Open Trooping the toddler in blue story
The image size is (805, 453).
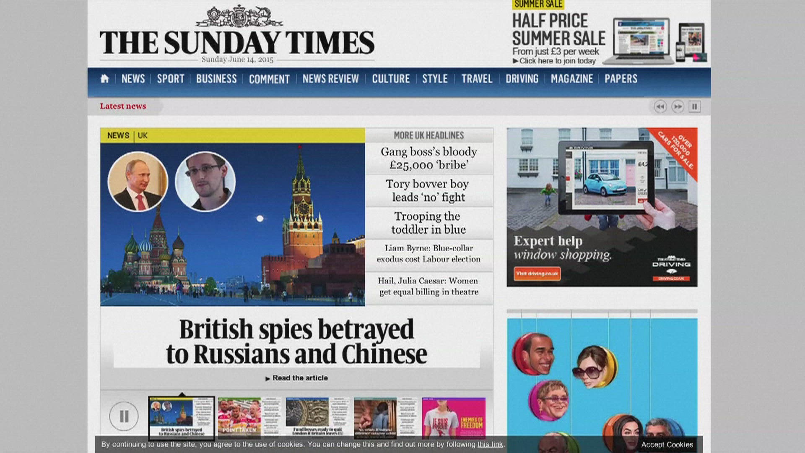(428, 223)
